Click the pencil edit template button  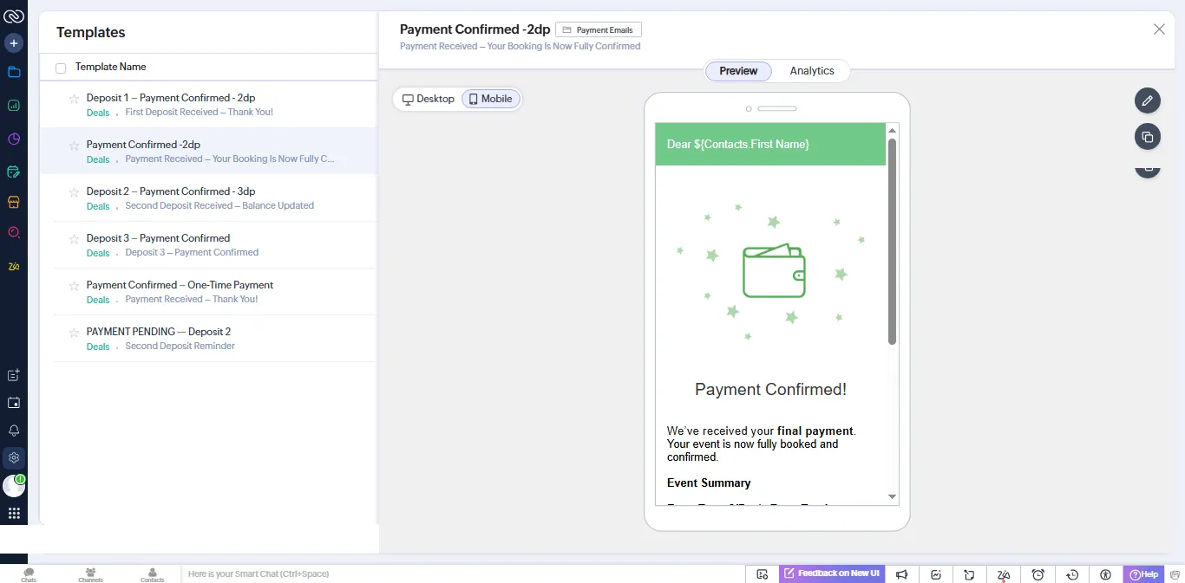tap(1148, 100)
